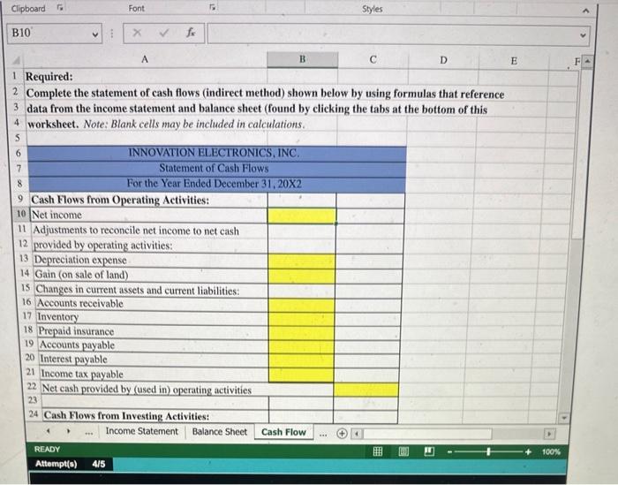Screen dimensions: 618x485
Task: Click 'Cash Flows from Investing Activities:' text
Action: [126, 415]
